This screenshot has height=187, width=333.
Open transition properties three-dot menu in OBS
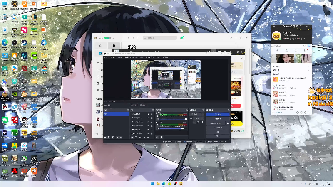202,122
